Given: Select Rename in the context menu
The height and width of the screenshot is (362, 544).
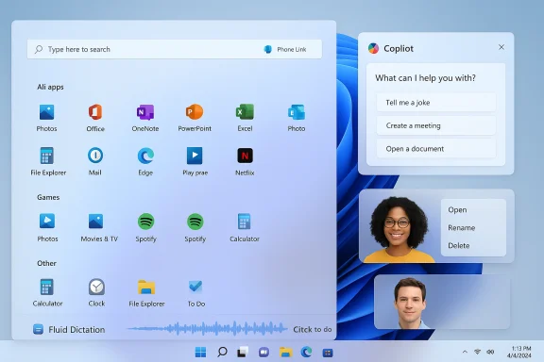Looking at the screenshot, I should [462, 227].
